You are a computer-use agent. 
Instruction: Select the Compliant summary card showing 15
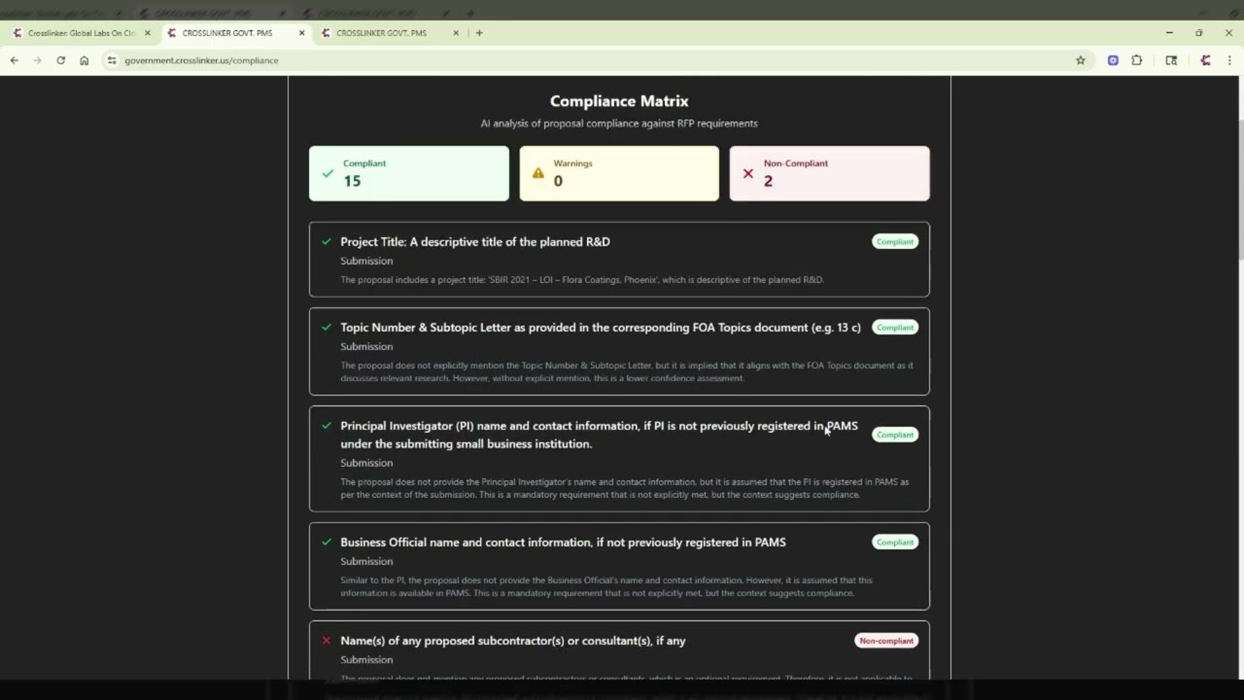[408, 173]
